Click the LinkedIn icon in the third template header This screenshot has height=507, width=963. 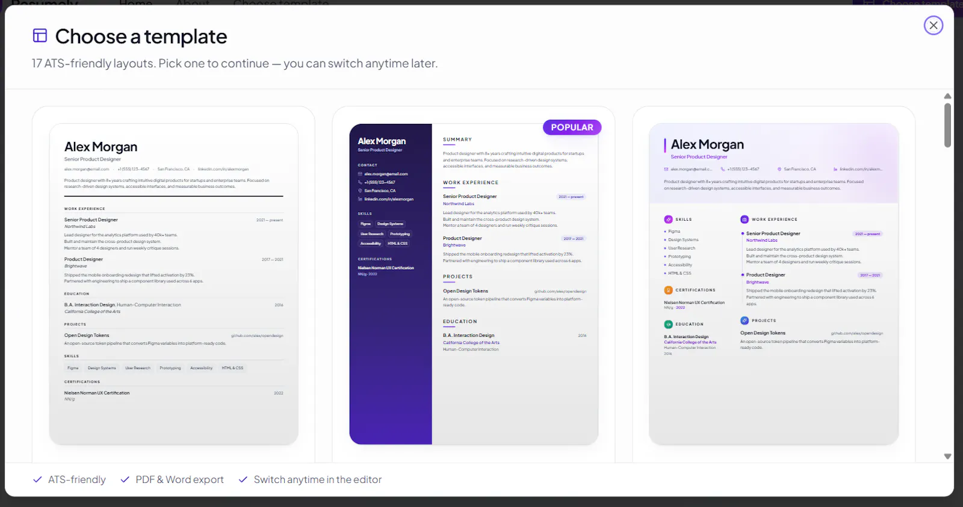[835, 169]
